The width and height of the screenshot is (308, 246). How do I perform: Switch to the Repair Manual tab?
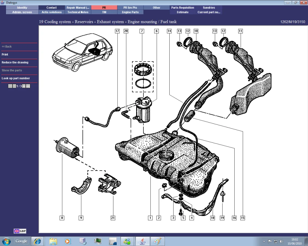click(78, 8)
